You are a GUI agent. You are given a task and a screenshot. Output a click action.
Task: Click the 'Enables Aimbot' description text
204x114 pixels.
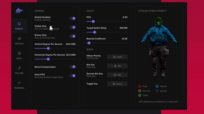point(42,20)
